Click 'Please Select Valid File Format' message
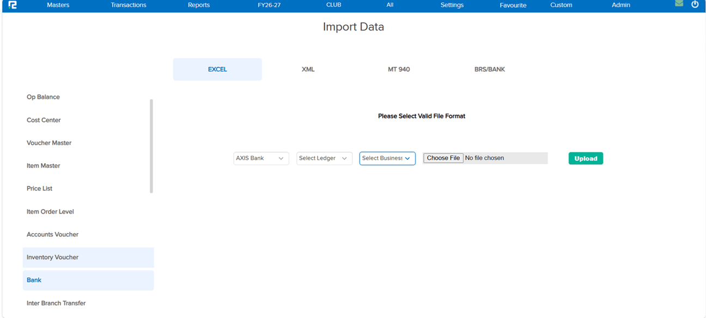Screen dimensions: 706x318 point(422,116)
